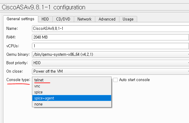
Task: Open the Advanced tab
Action: (107, 19)
